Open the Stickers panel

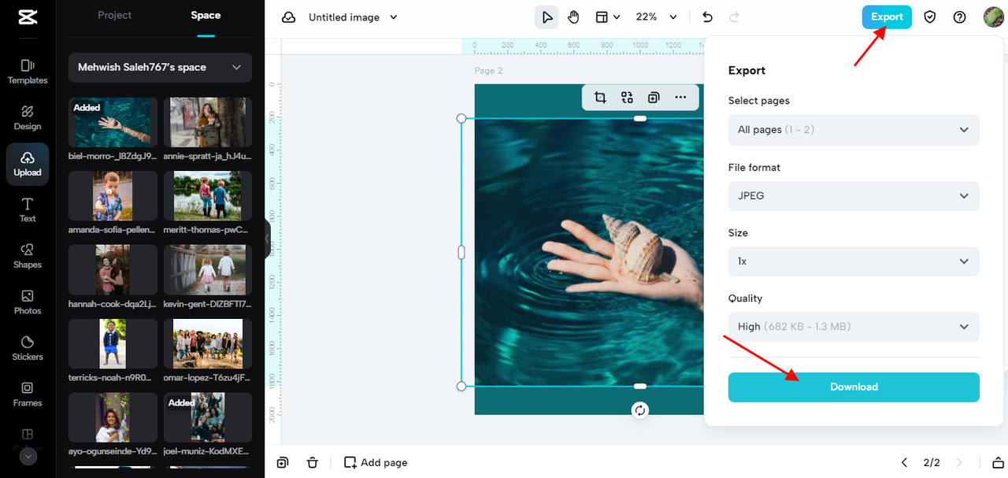[x=28, y=348]
